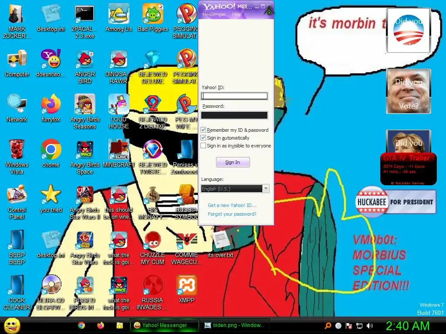This screenshot has height=334, width=446.
Task: Launch Chrome from the taskbar
Action: pos(81,325)
